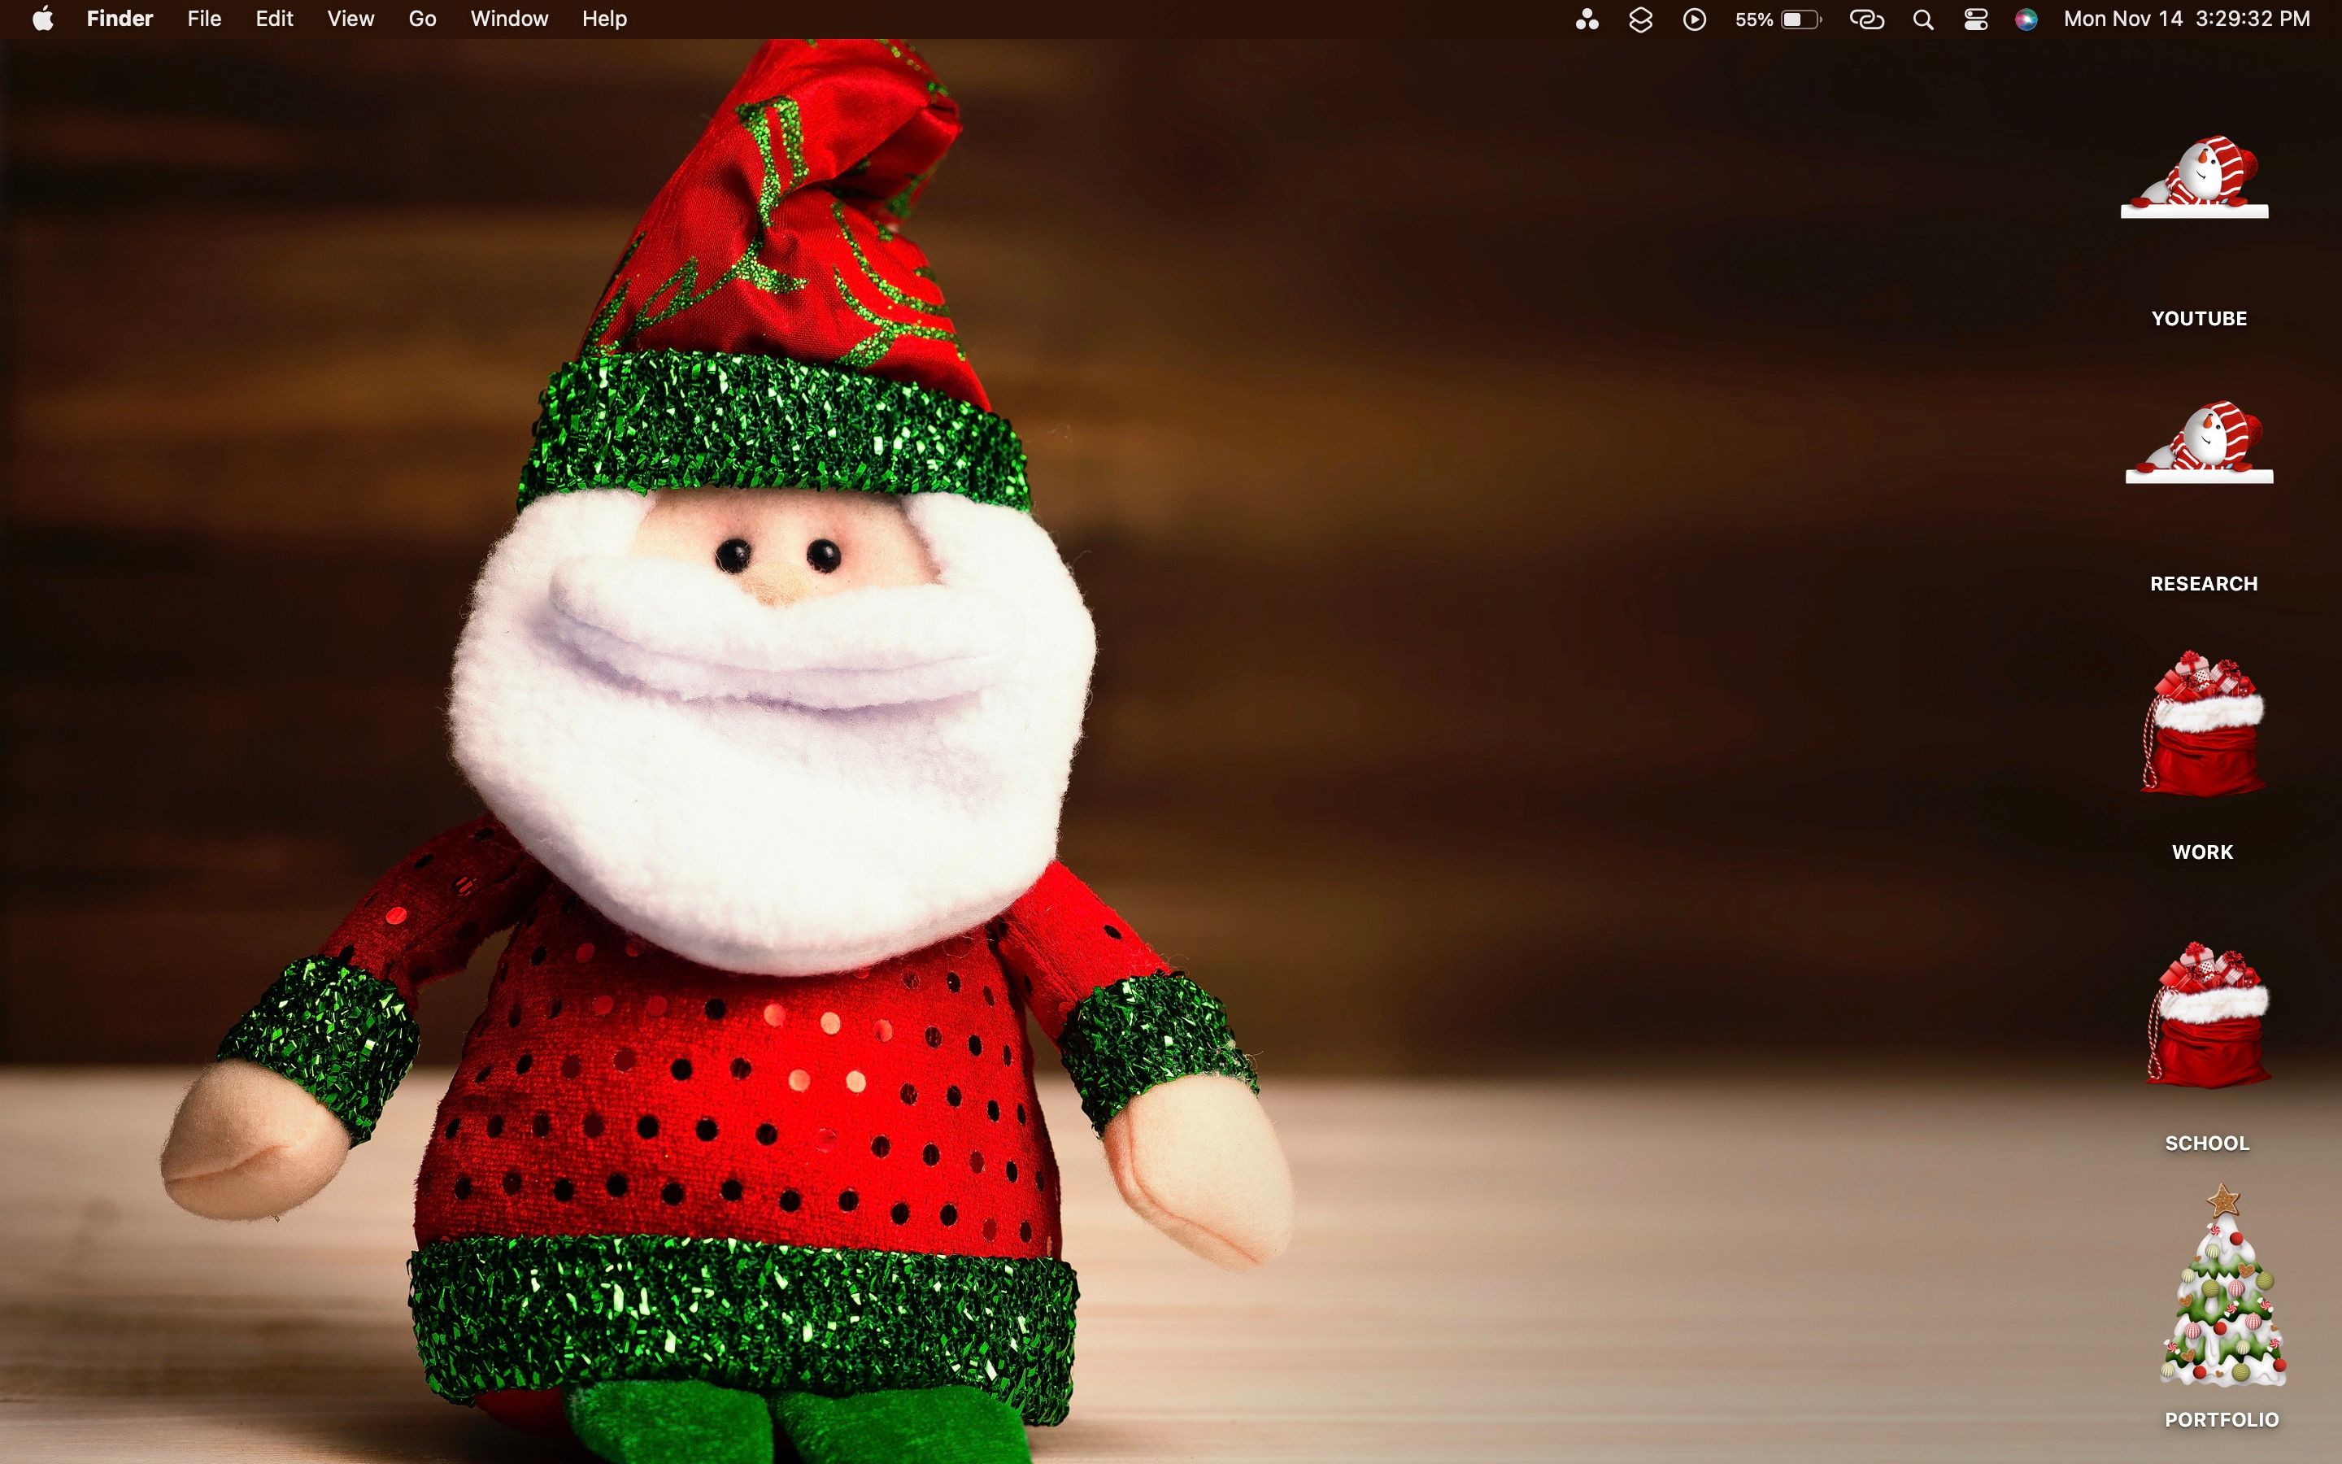This screenshot has height=1464, width=2342.
Task: Open the Apple menu
Action: click(x=42, y=20)
